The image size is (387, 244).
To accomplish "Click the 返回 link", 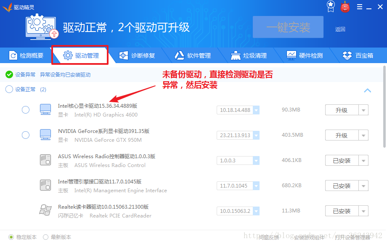I will (x=340, y=29).
